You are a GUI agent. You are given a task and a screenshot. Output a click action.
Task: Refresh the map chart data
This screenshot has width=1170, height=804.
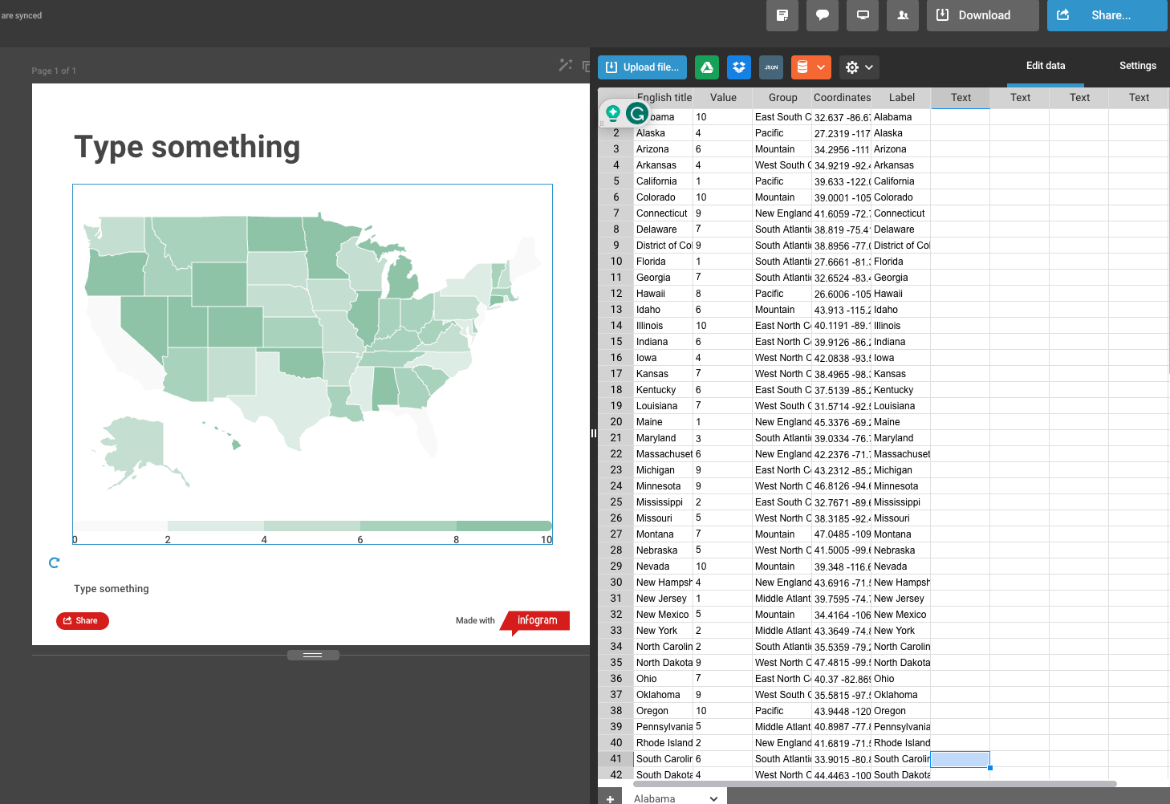pyautogui.click(x=54, y=562)
